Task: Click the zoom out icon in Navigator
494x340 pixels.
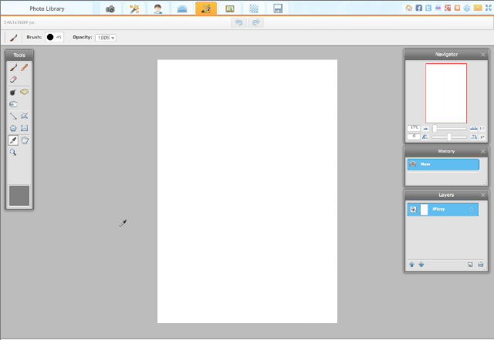Action: coord(425,129)
